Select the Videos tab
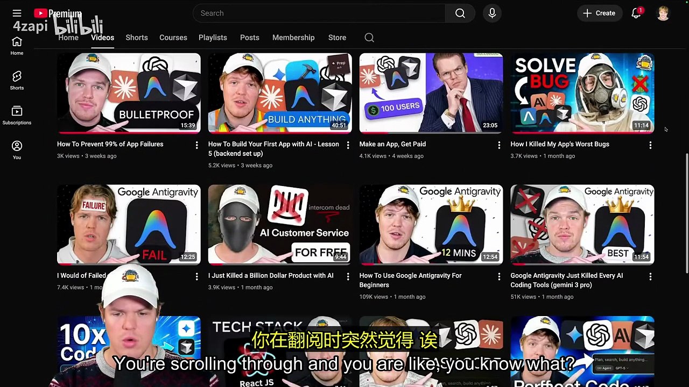 coord(102,38)
